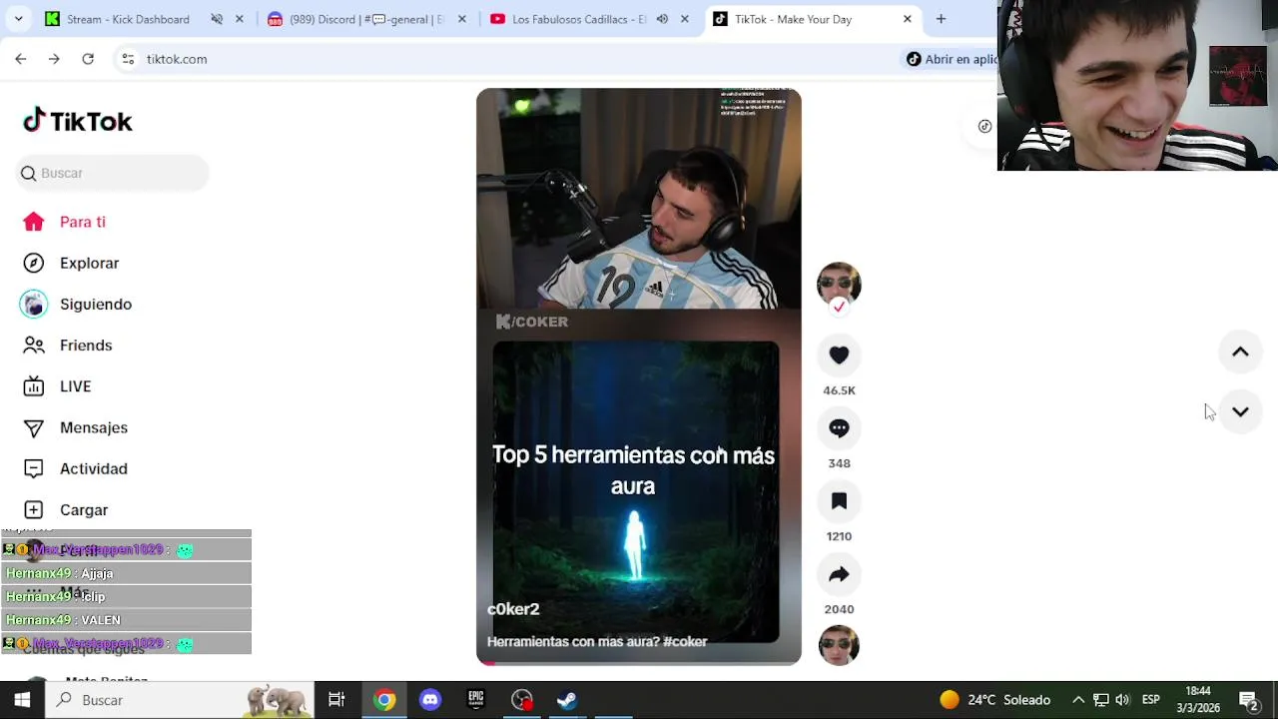Go forward in browser history
1278x719 pixels.
(x=54, y=59)
